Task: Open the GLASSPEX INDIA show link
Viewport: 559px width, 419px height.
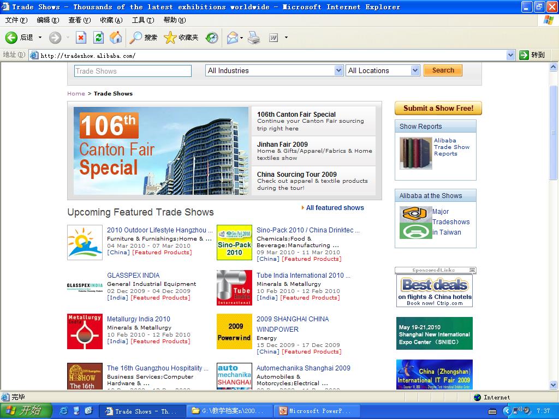Action: 133,276
